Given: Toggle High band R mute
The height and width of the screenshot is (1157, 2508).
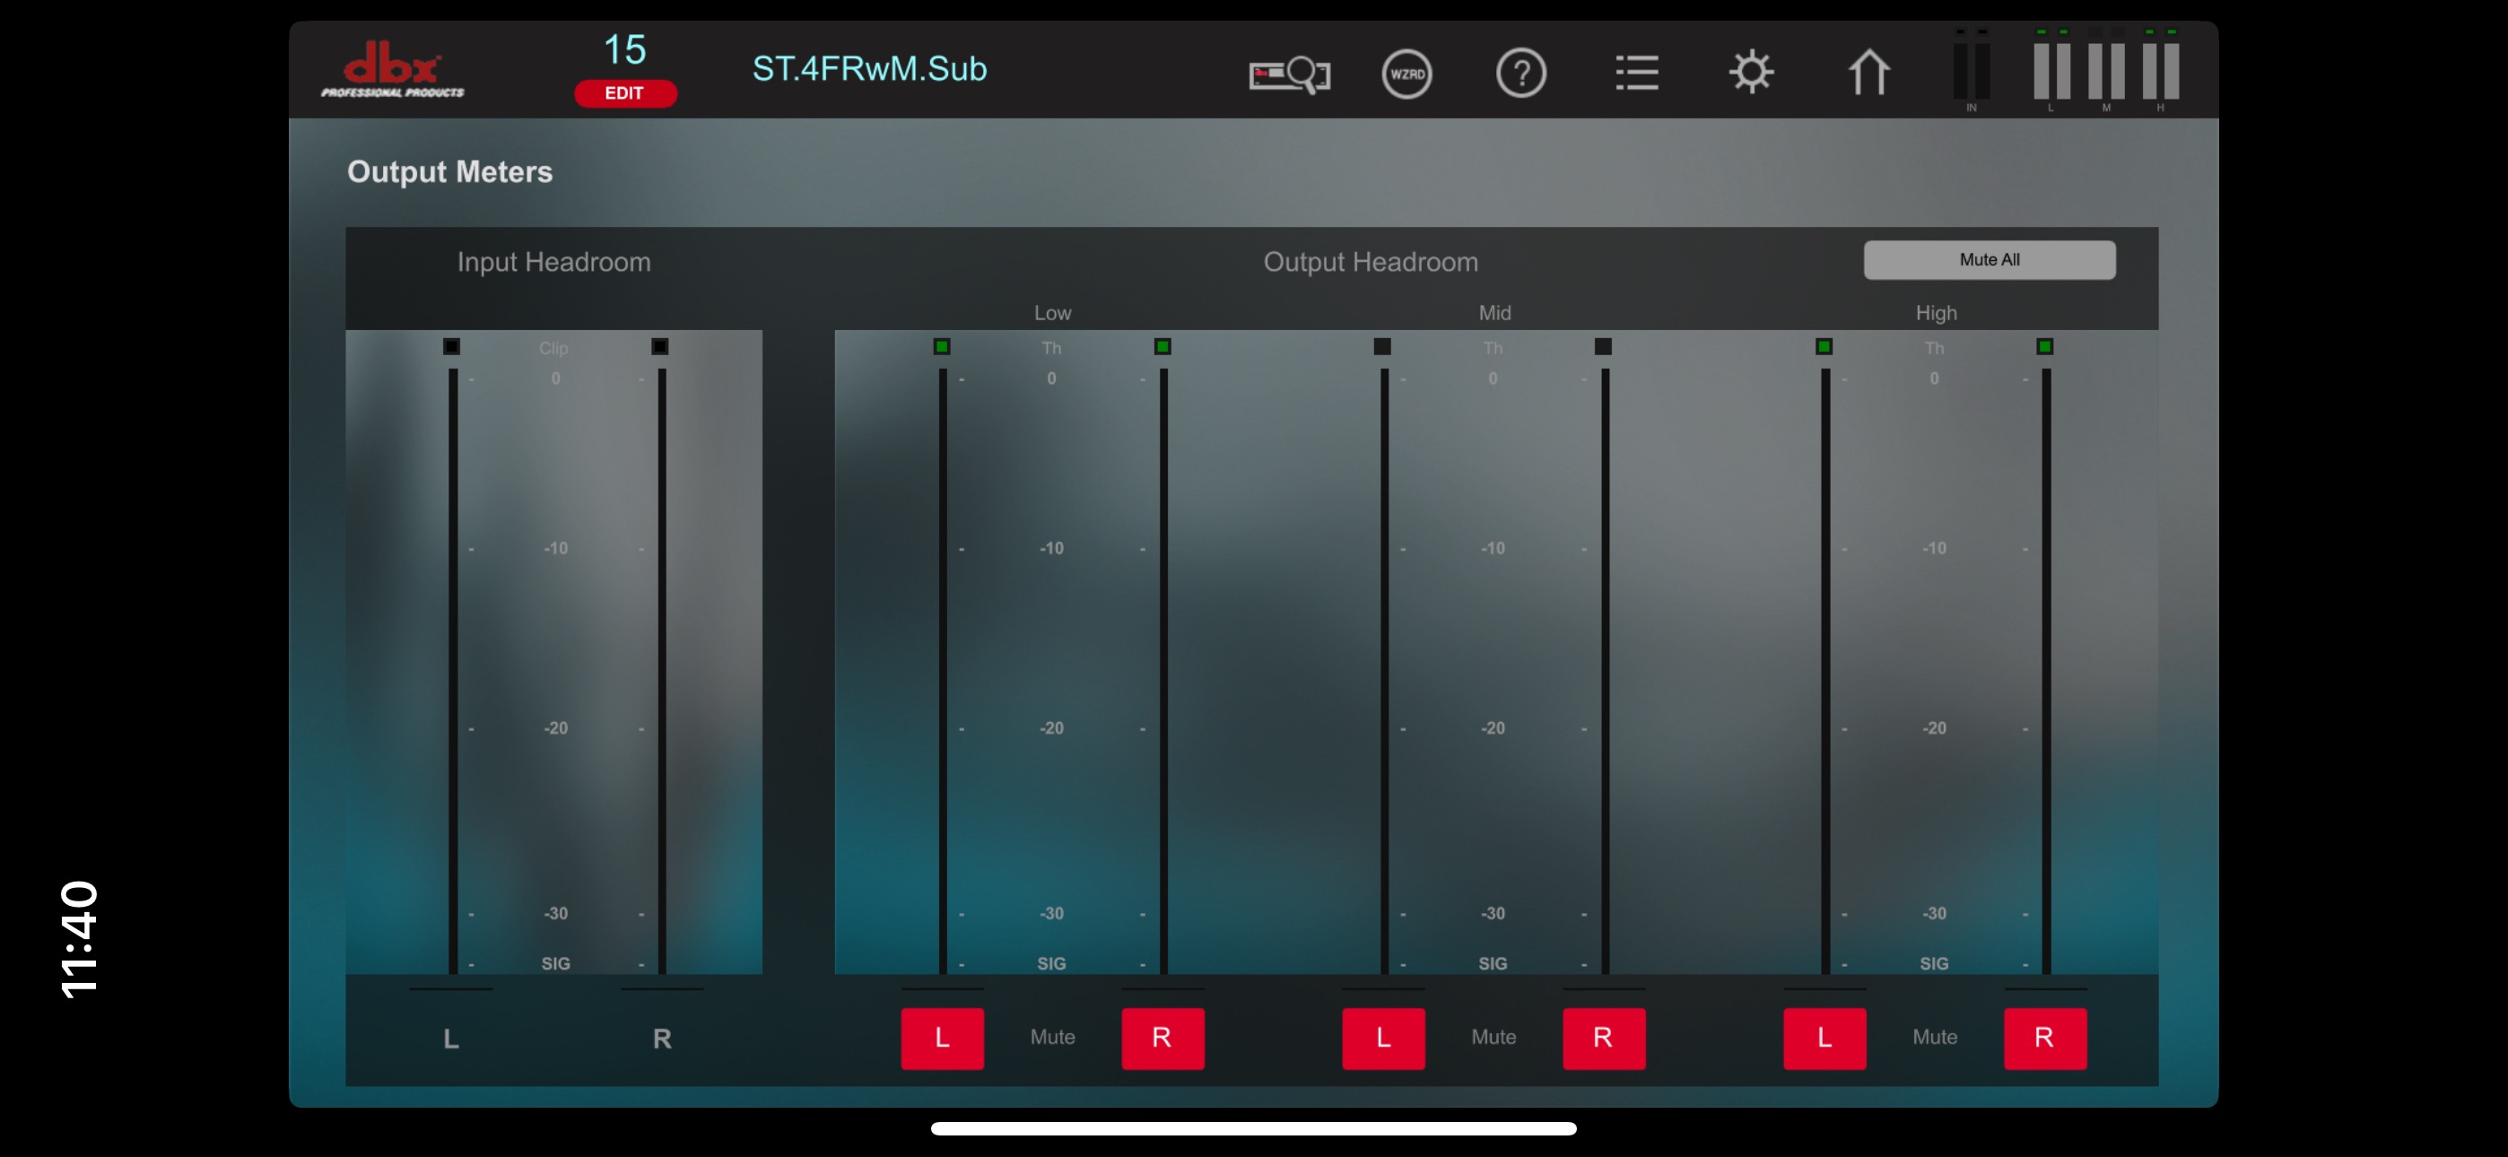Looking at the screenshot, I should pyautogui.click(x=2044, y=1039).
